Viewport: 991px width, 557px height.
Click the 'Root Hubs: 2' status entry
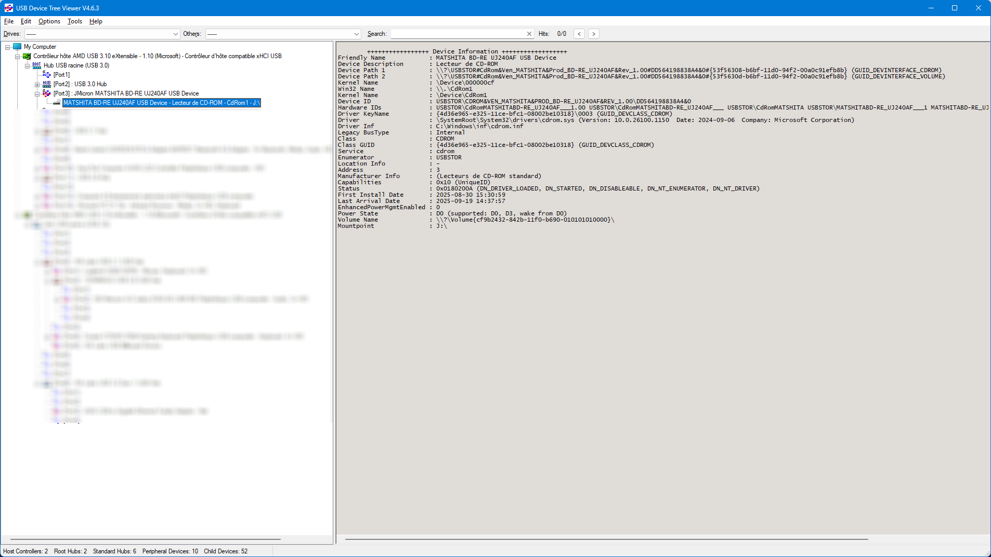(71, 551)
